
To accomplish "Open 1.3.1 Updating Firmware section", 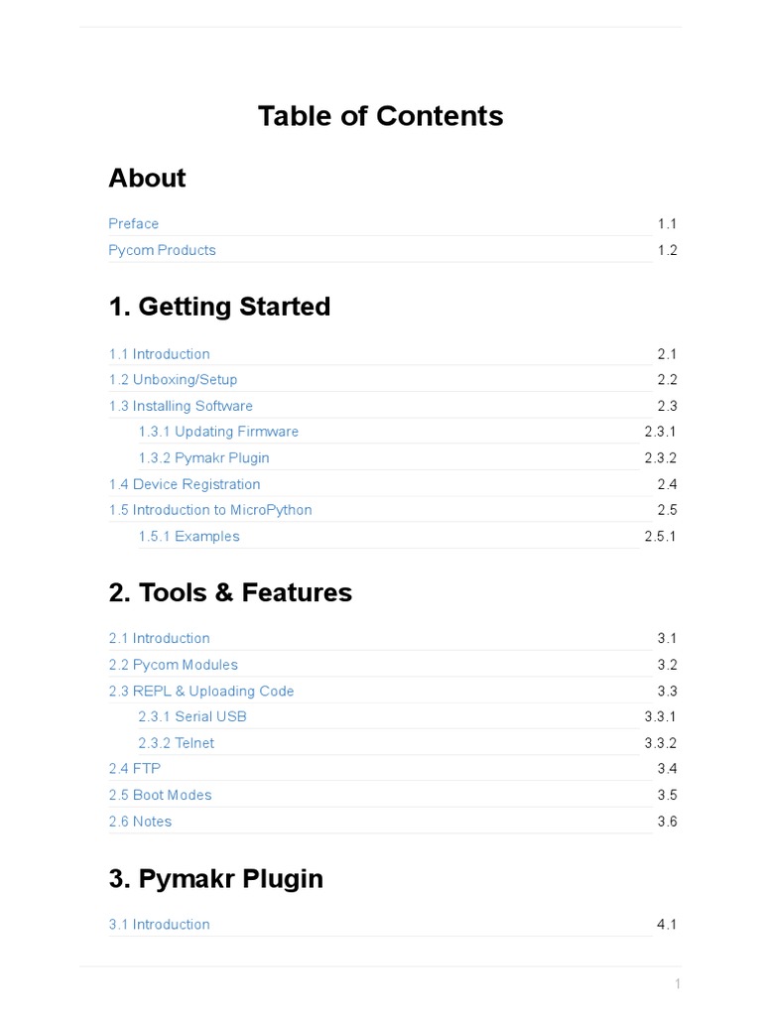I will click(x=218, y=432).
